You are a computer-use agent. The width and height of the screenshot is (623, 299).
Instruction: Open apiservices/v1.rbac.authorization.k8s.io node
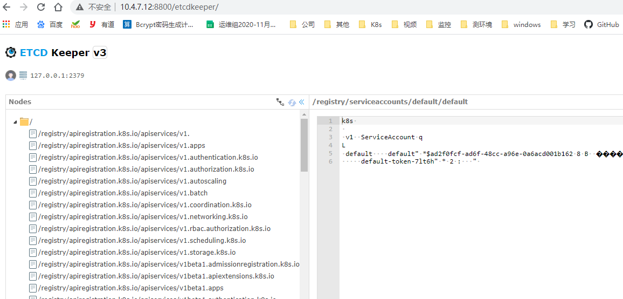pos(155,229)
